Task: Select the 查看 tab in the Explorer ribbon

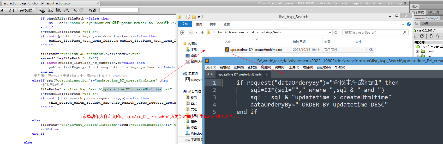Action: [x=226, y=24]
